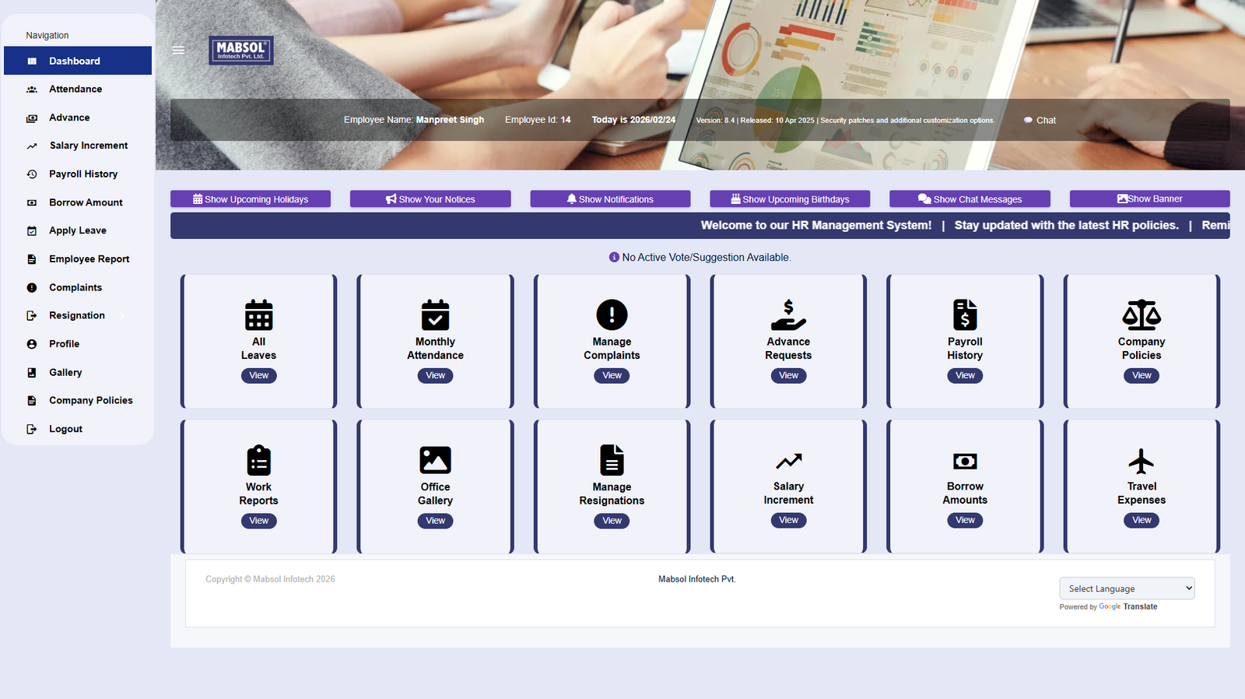Open the Advance menu item

click(x=78, y=118)
